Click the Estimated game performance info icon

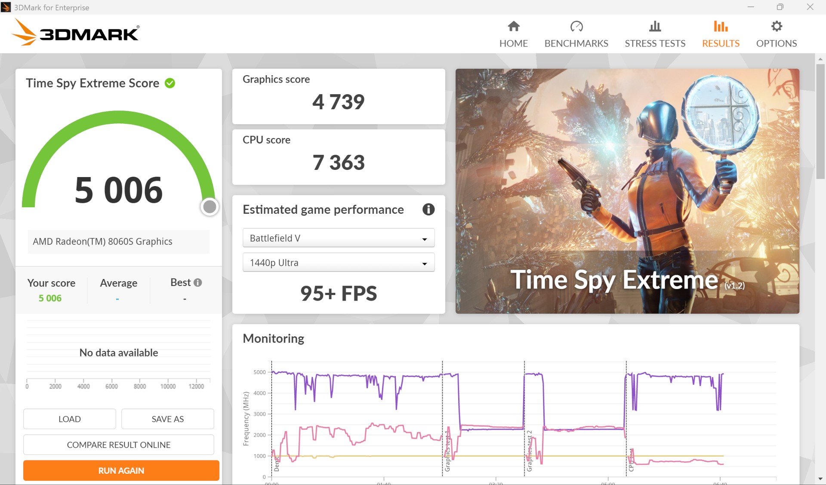point(428,209)
